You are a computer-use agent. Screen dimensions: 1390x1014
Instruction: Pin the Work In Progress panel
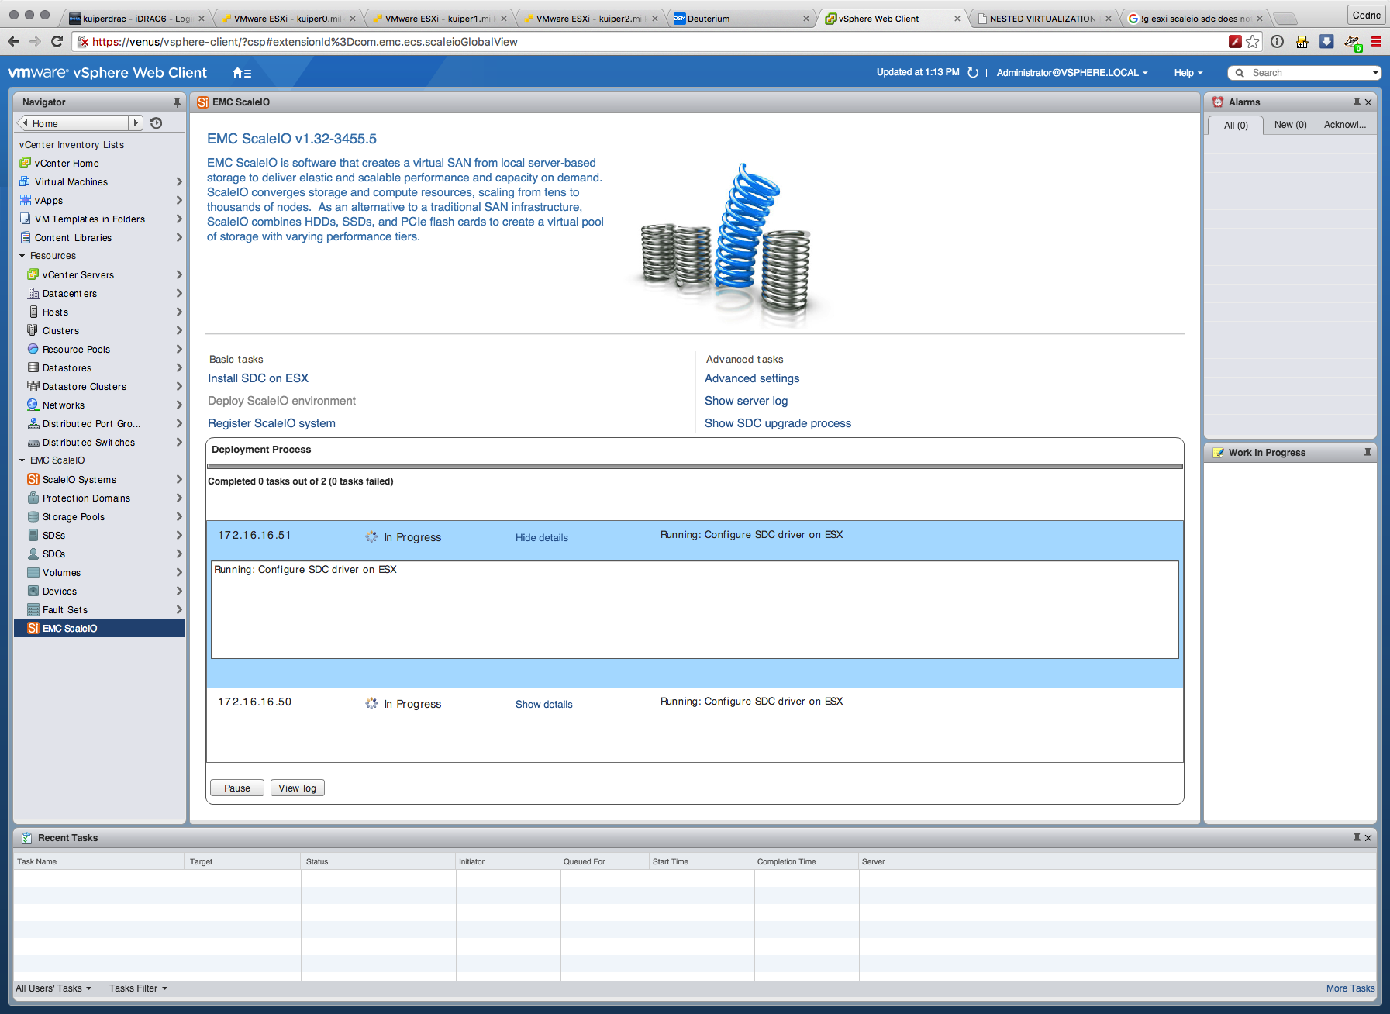(1368, 453)
